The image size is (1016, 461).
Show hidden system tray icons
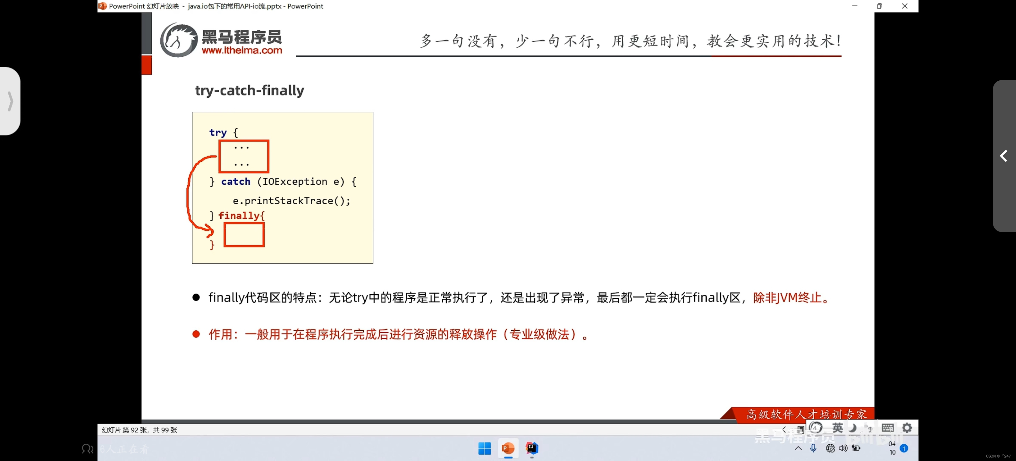tap(798, 449)
